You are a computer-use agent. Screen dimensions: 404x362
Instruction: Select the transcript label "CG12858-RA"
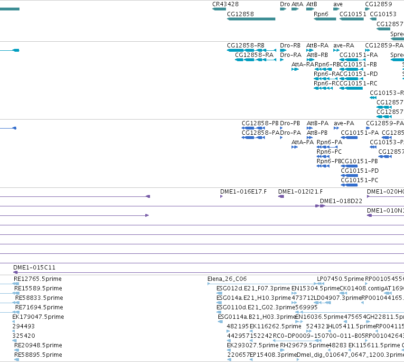pyautogui.click(x=254, y=55)
